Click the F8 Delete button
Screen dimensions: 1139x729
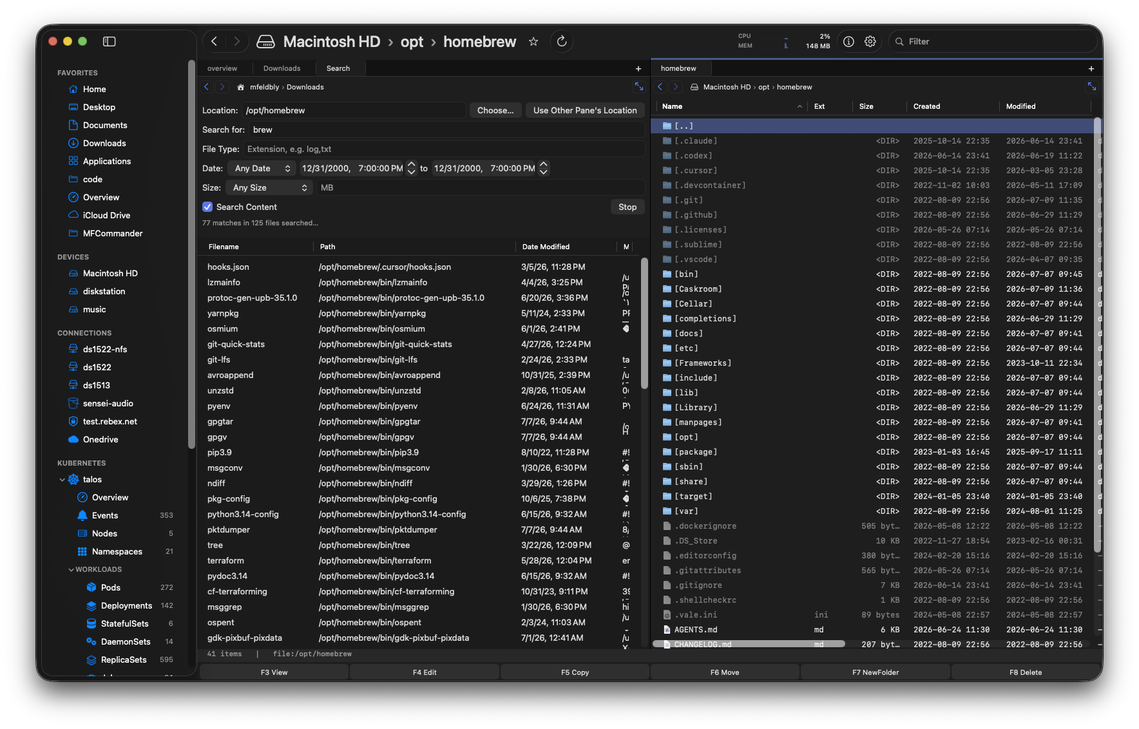[1026, 672]
